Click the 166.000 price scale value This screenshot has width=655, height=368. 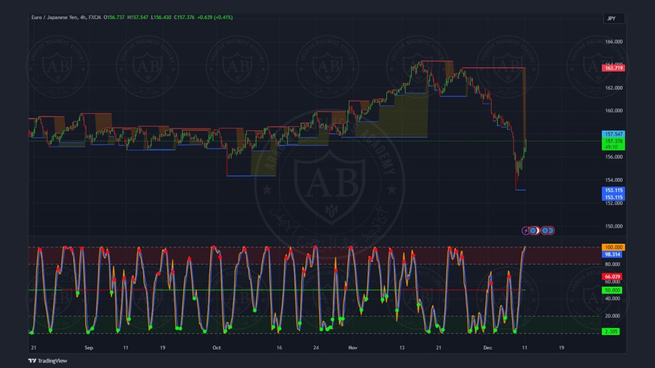click(x=614, y=42)
